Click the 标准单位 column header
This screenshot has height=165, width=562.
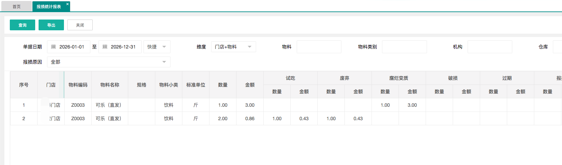pos(196,85)
